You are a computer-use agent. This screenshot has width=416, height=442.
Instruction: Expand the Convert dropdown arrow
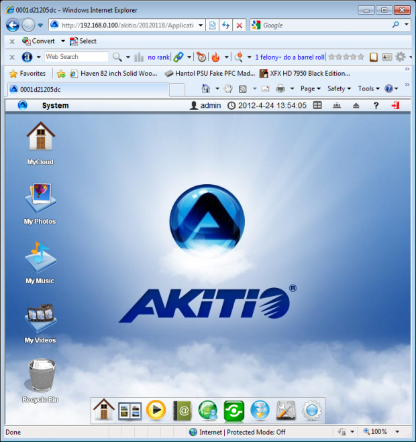[63, 41]
